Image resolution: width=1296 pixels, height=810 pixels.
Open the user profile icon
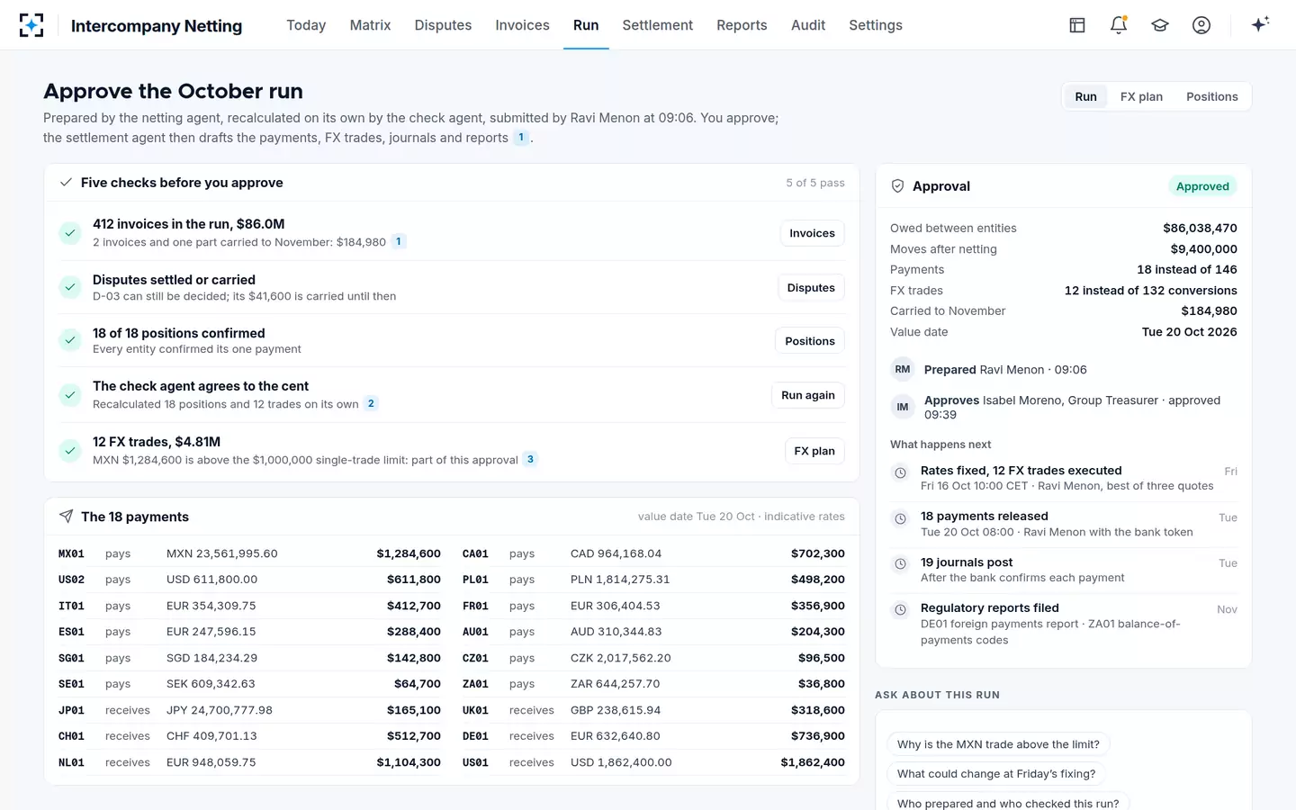[1201, 25]
